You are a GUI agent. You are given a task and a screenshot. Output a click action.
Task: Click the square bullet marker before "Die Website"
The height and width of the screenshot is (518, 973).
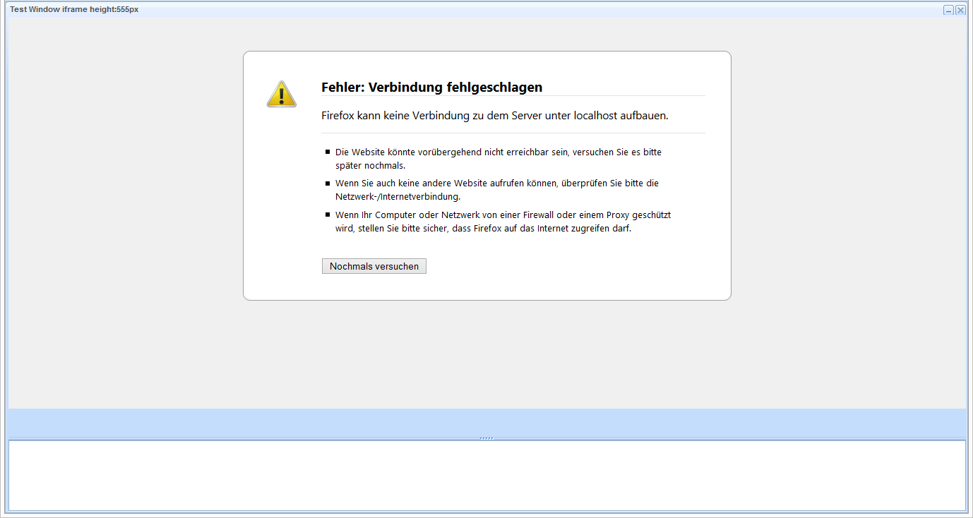[x=328, y=152]
